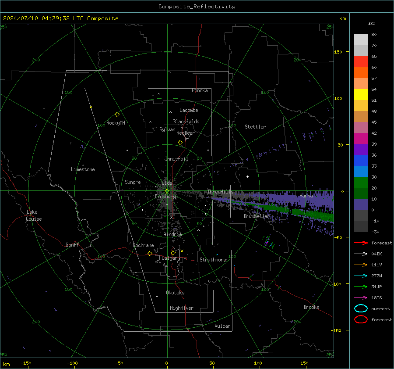Click the Blackfalds label
This screenshot has height=369, width=394.
186,122
